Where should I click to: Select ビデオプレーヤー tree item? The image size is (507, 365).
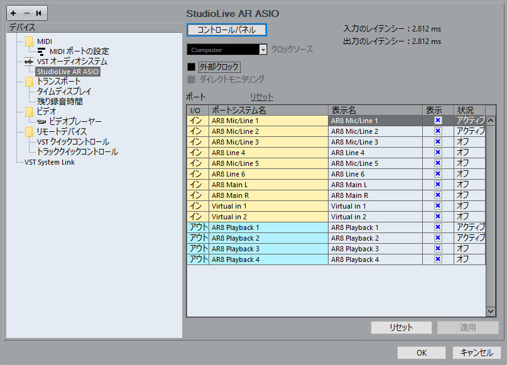tap(75, 121)
